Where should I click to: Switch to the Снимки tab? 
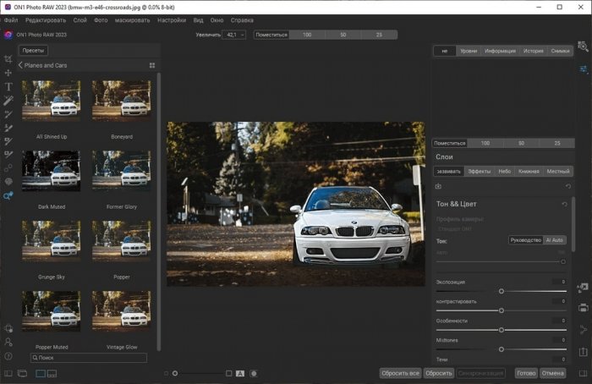(x=560, y=51)
